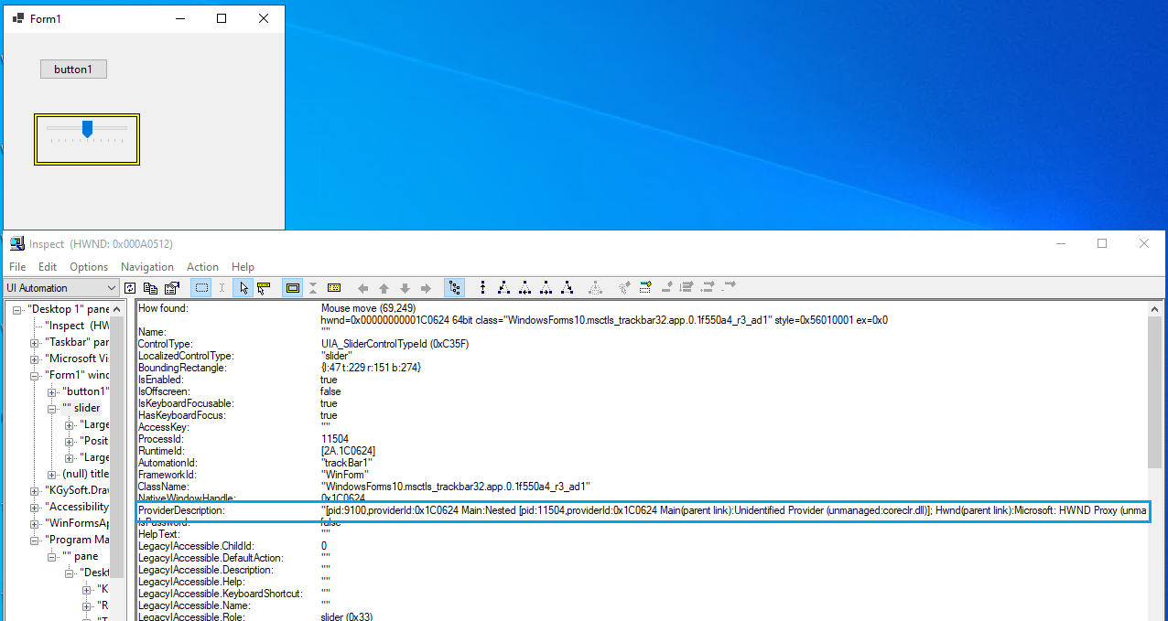Open the Action menu

click(x=202, y=266)
